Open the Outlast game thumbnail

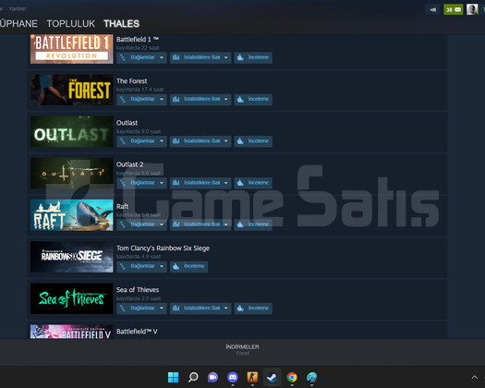coord(72,132)
